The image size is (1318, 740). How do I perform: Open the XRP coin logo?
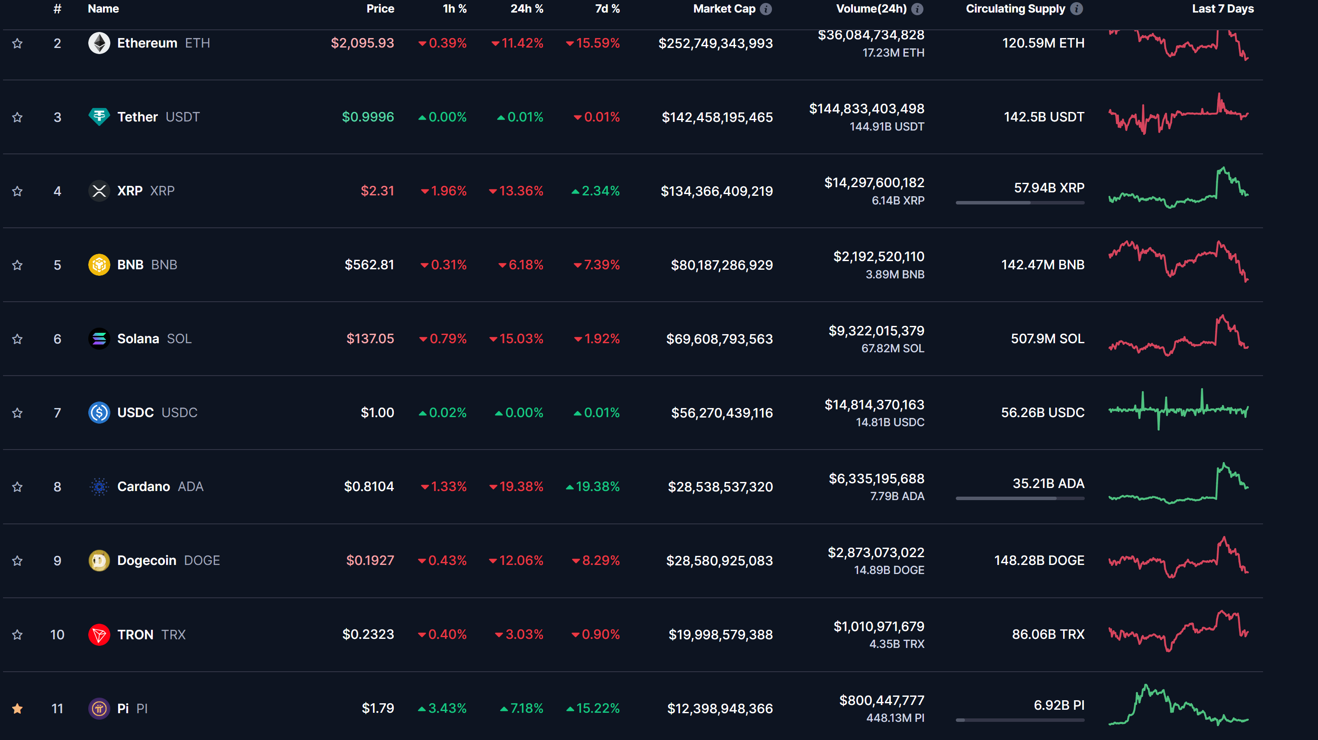(99, 191)
